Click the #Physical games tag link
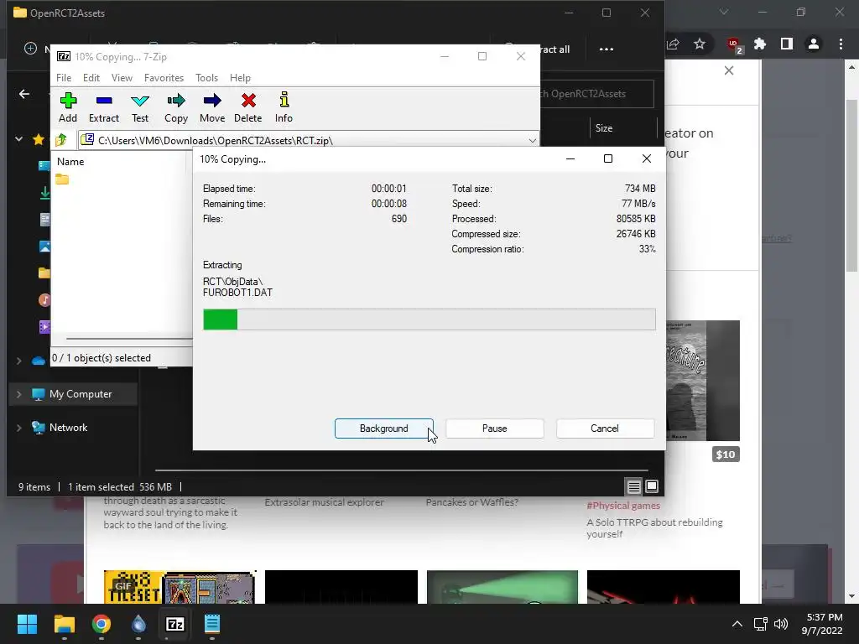 [623, 506]
